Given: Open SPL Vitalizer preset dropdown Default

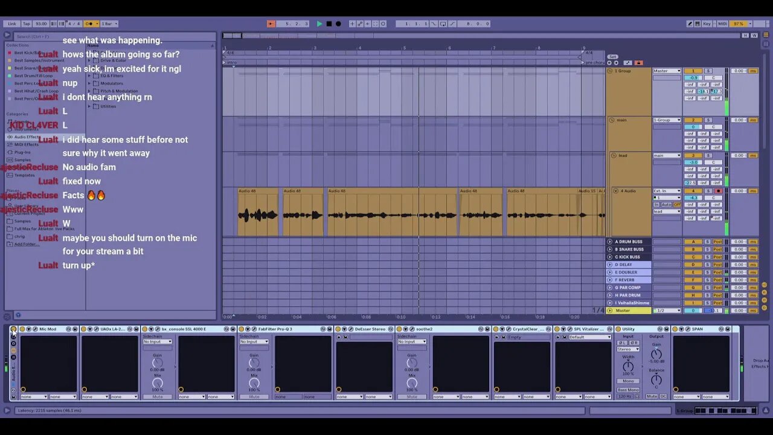Looking at the screenshot, I should [x=590, y=337].
